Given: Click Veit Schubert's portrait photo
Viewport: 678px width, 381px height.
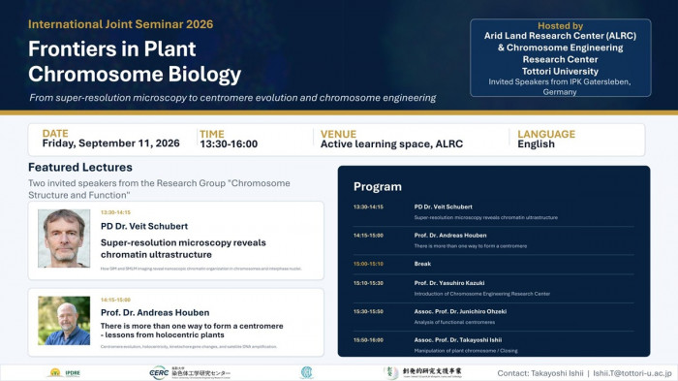Looking at the screenshot, I should pos(64,238).
